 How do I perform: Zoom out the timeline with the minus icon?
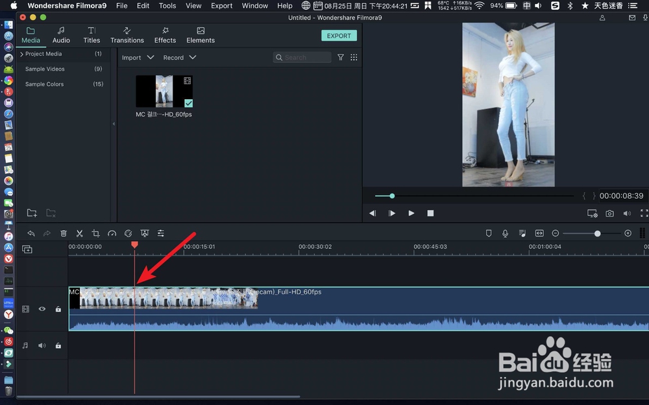(556, 233)
